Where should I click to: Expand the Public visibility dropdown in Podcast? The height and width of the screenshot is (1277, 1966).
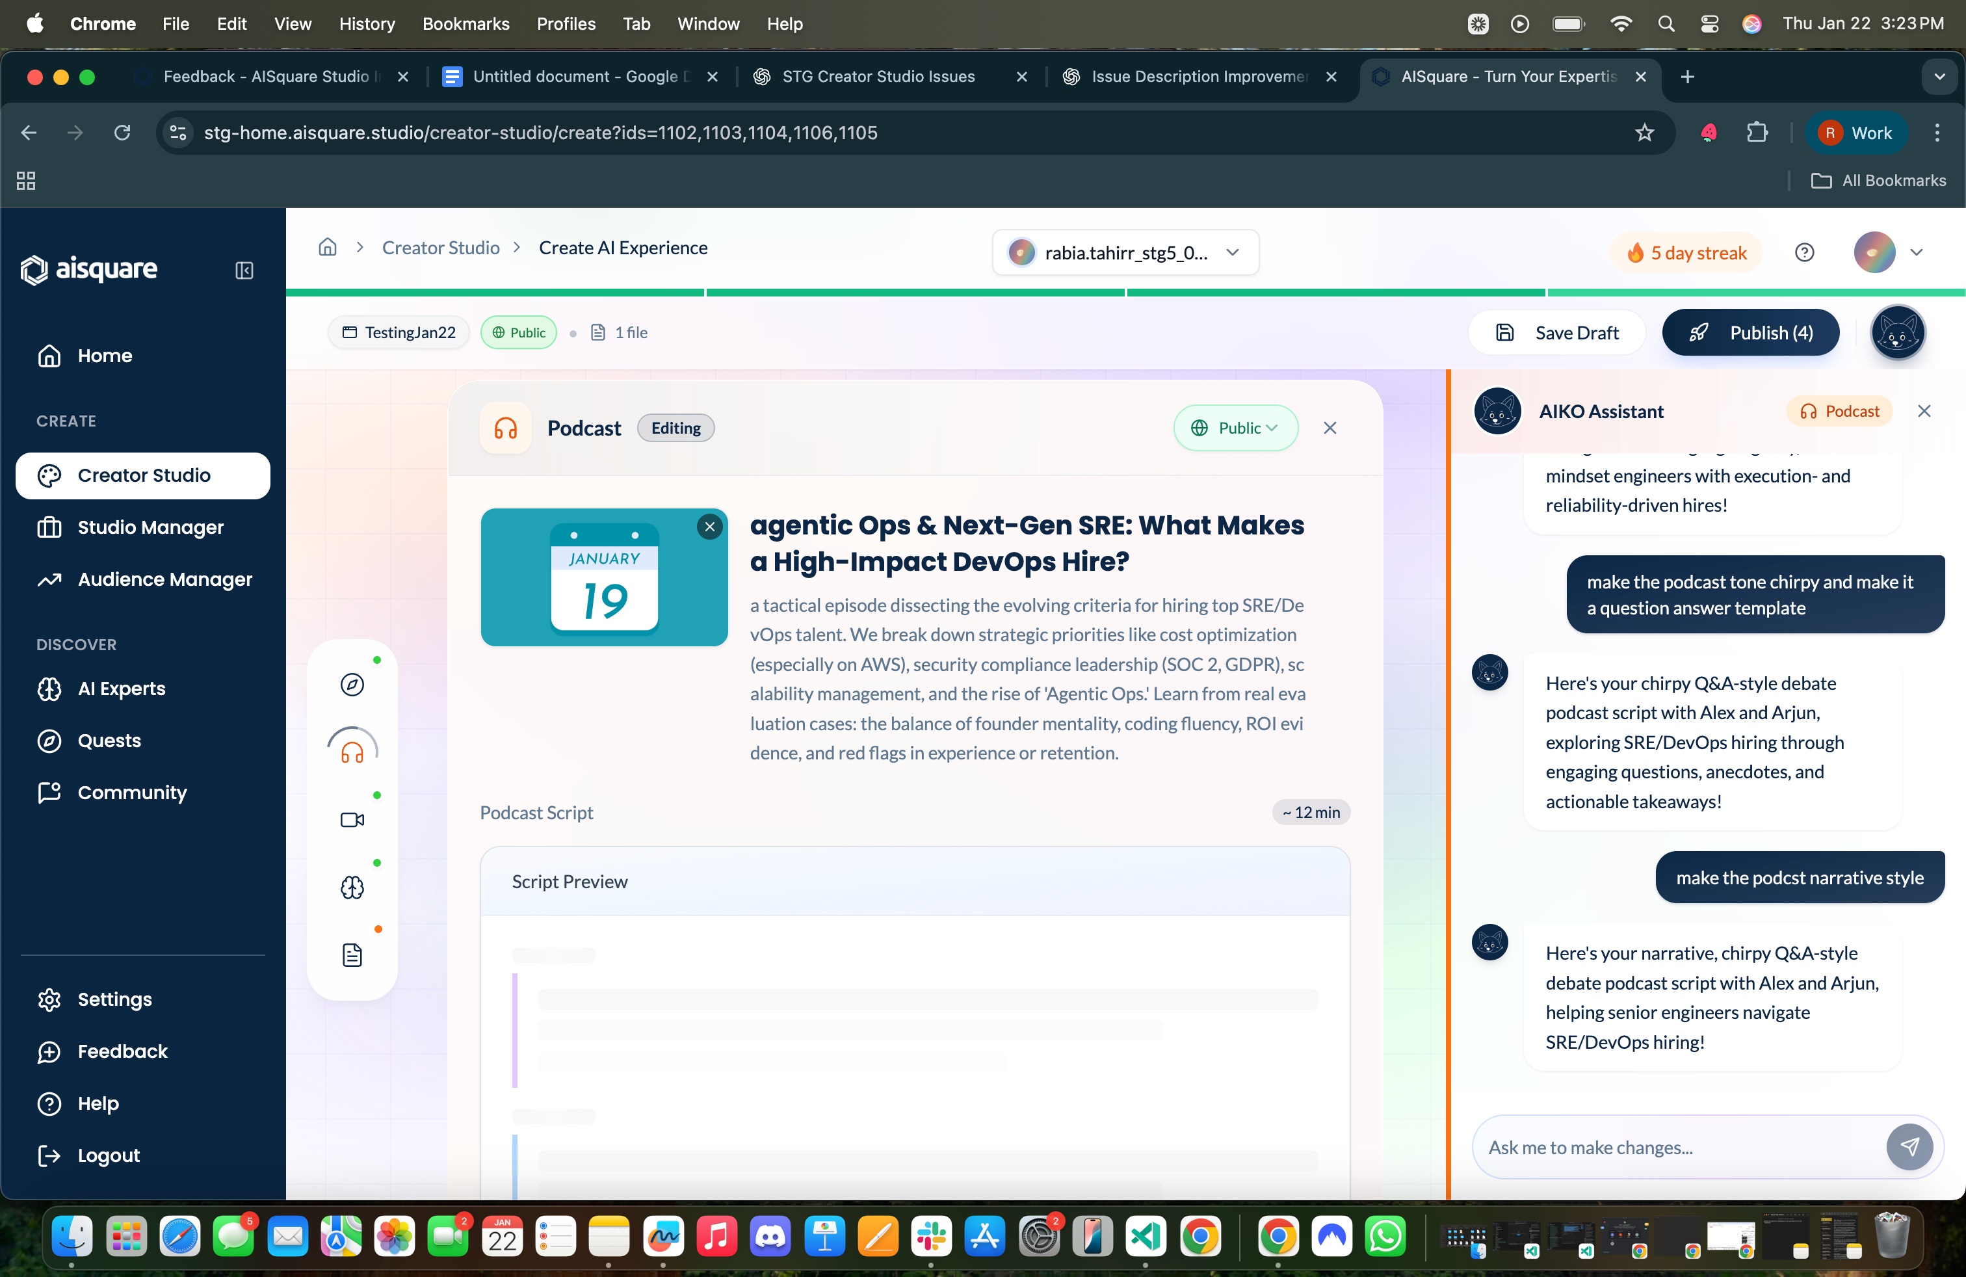[1235, 428]
